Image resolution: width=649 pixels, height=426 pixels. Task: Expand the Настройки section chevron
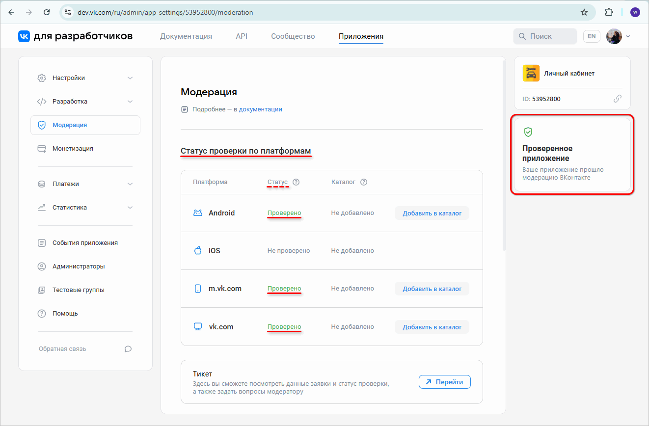click(x=130, y=78)
